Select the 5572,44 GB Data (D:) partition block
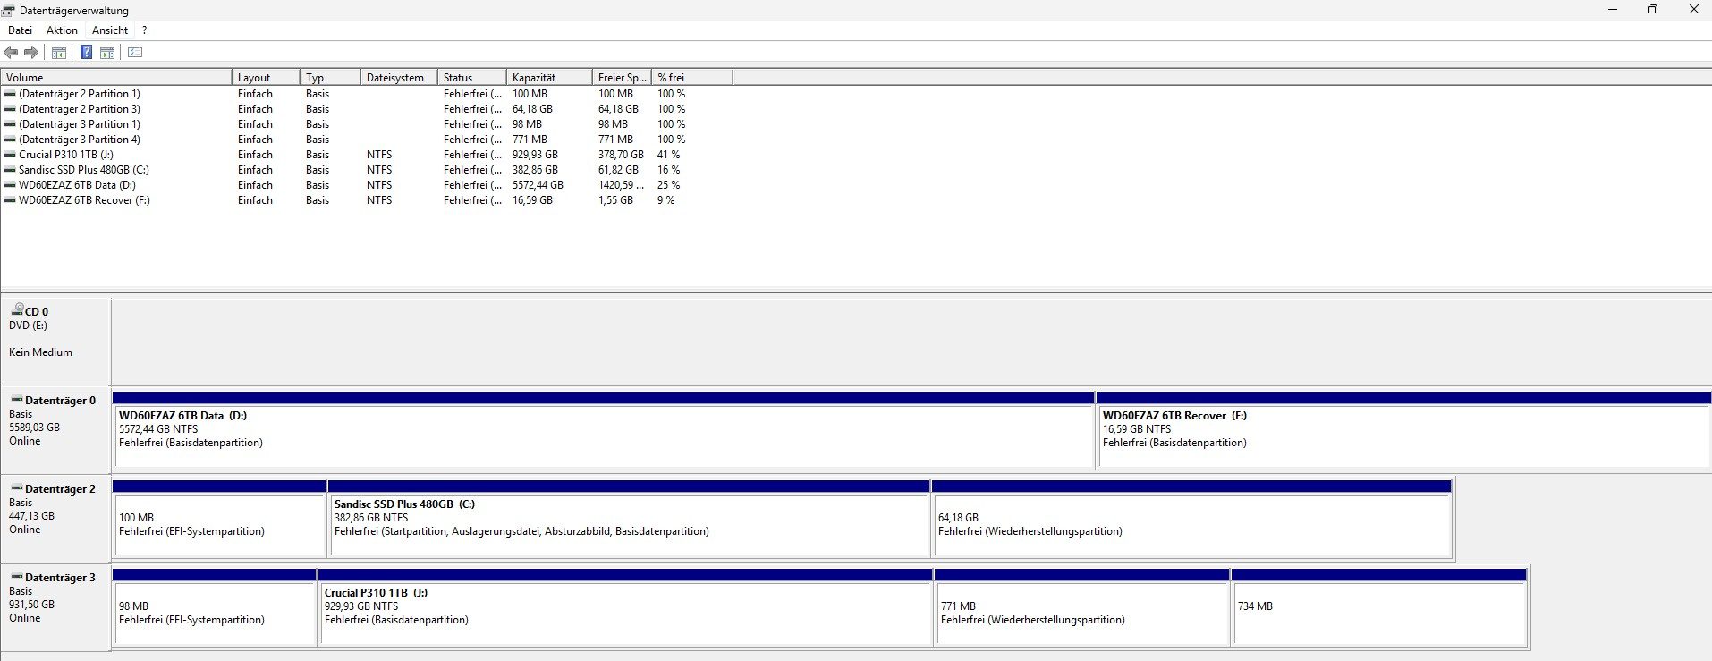The width and height of the screenshot is (1712, 661). (x=604, y=430)
